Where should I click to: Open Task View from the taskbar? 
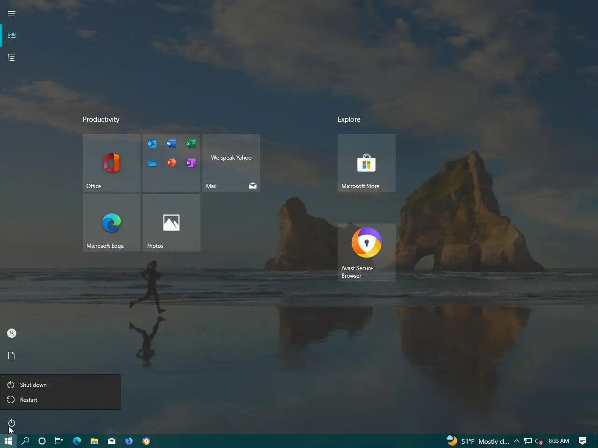pyautogui.click(x=59, y=441)
